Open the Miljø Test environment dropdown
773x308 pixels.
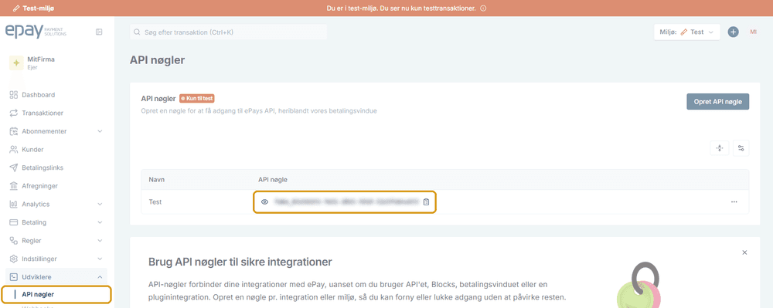pyautogui.click(x=686, y=32)
